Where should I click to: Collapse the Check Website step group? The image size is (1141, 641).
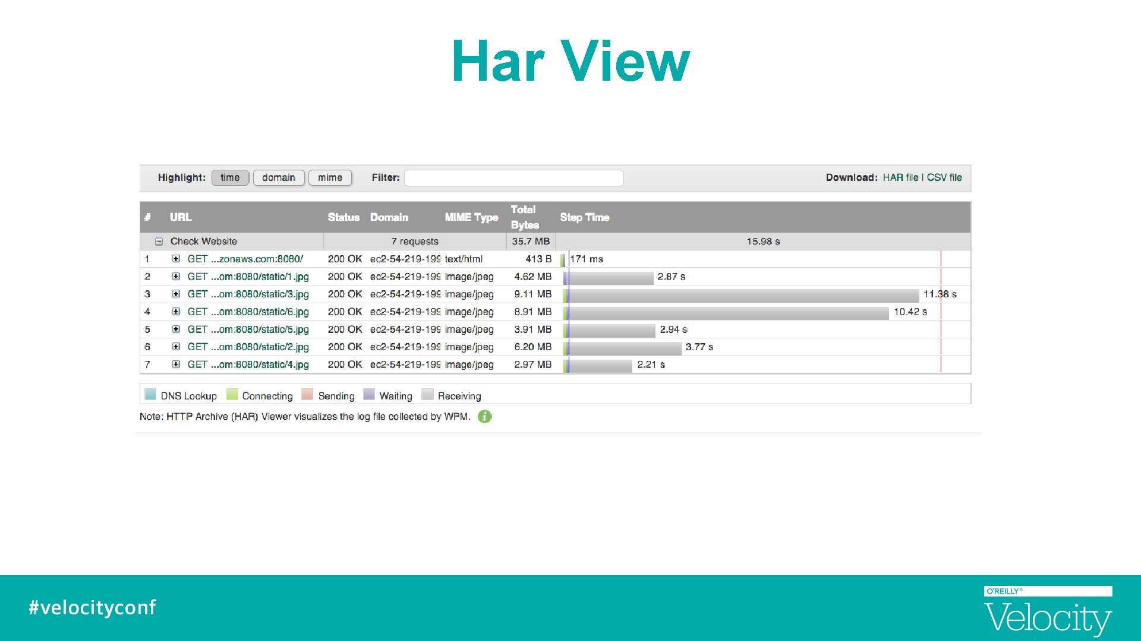pos(159,242)
